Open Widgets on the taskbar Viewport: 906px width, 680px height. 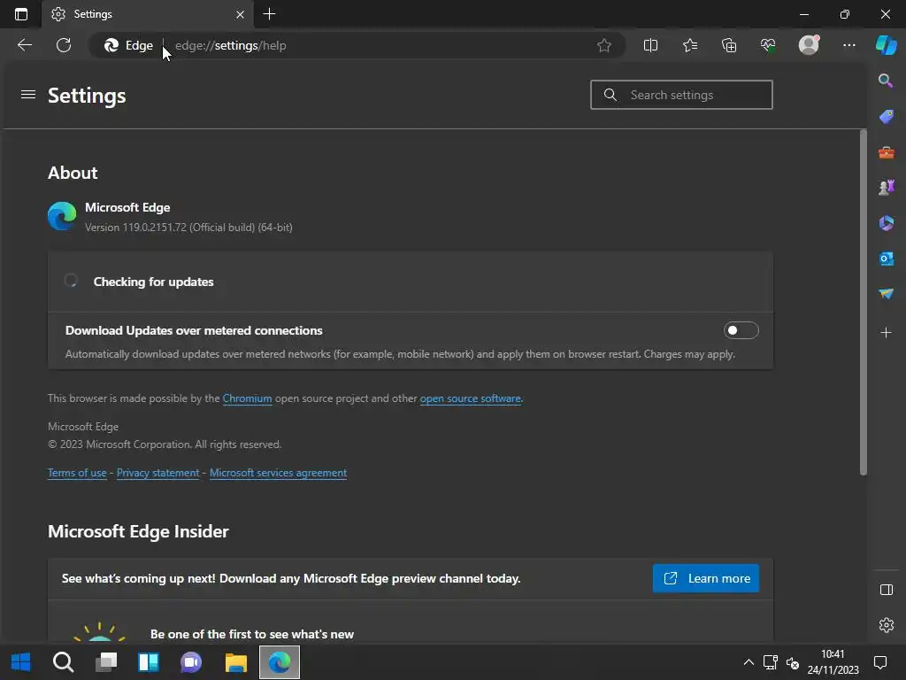(x=149, y=662)
